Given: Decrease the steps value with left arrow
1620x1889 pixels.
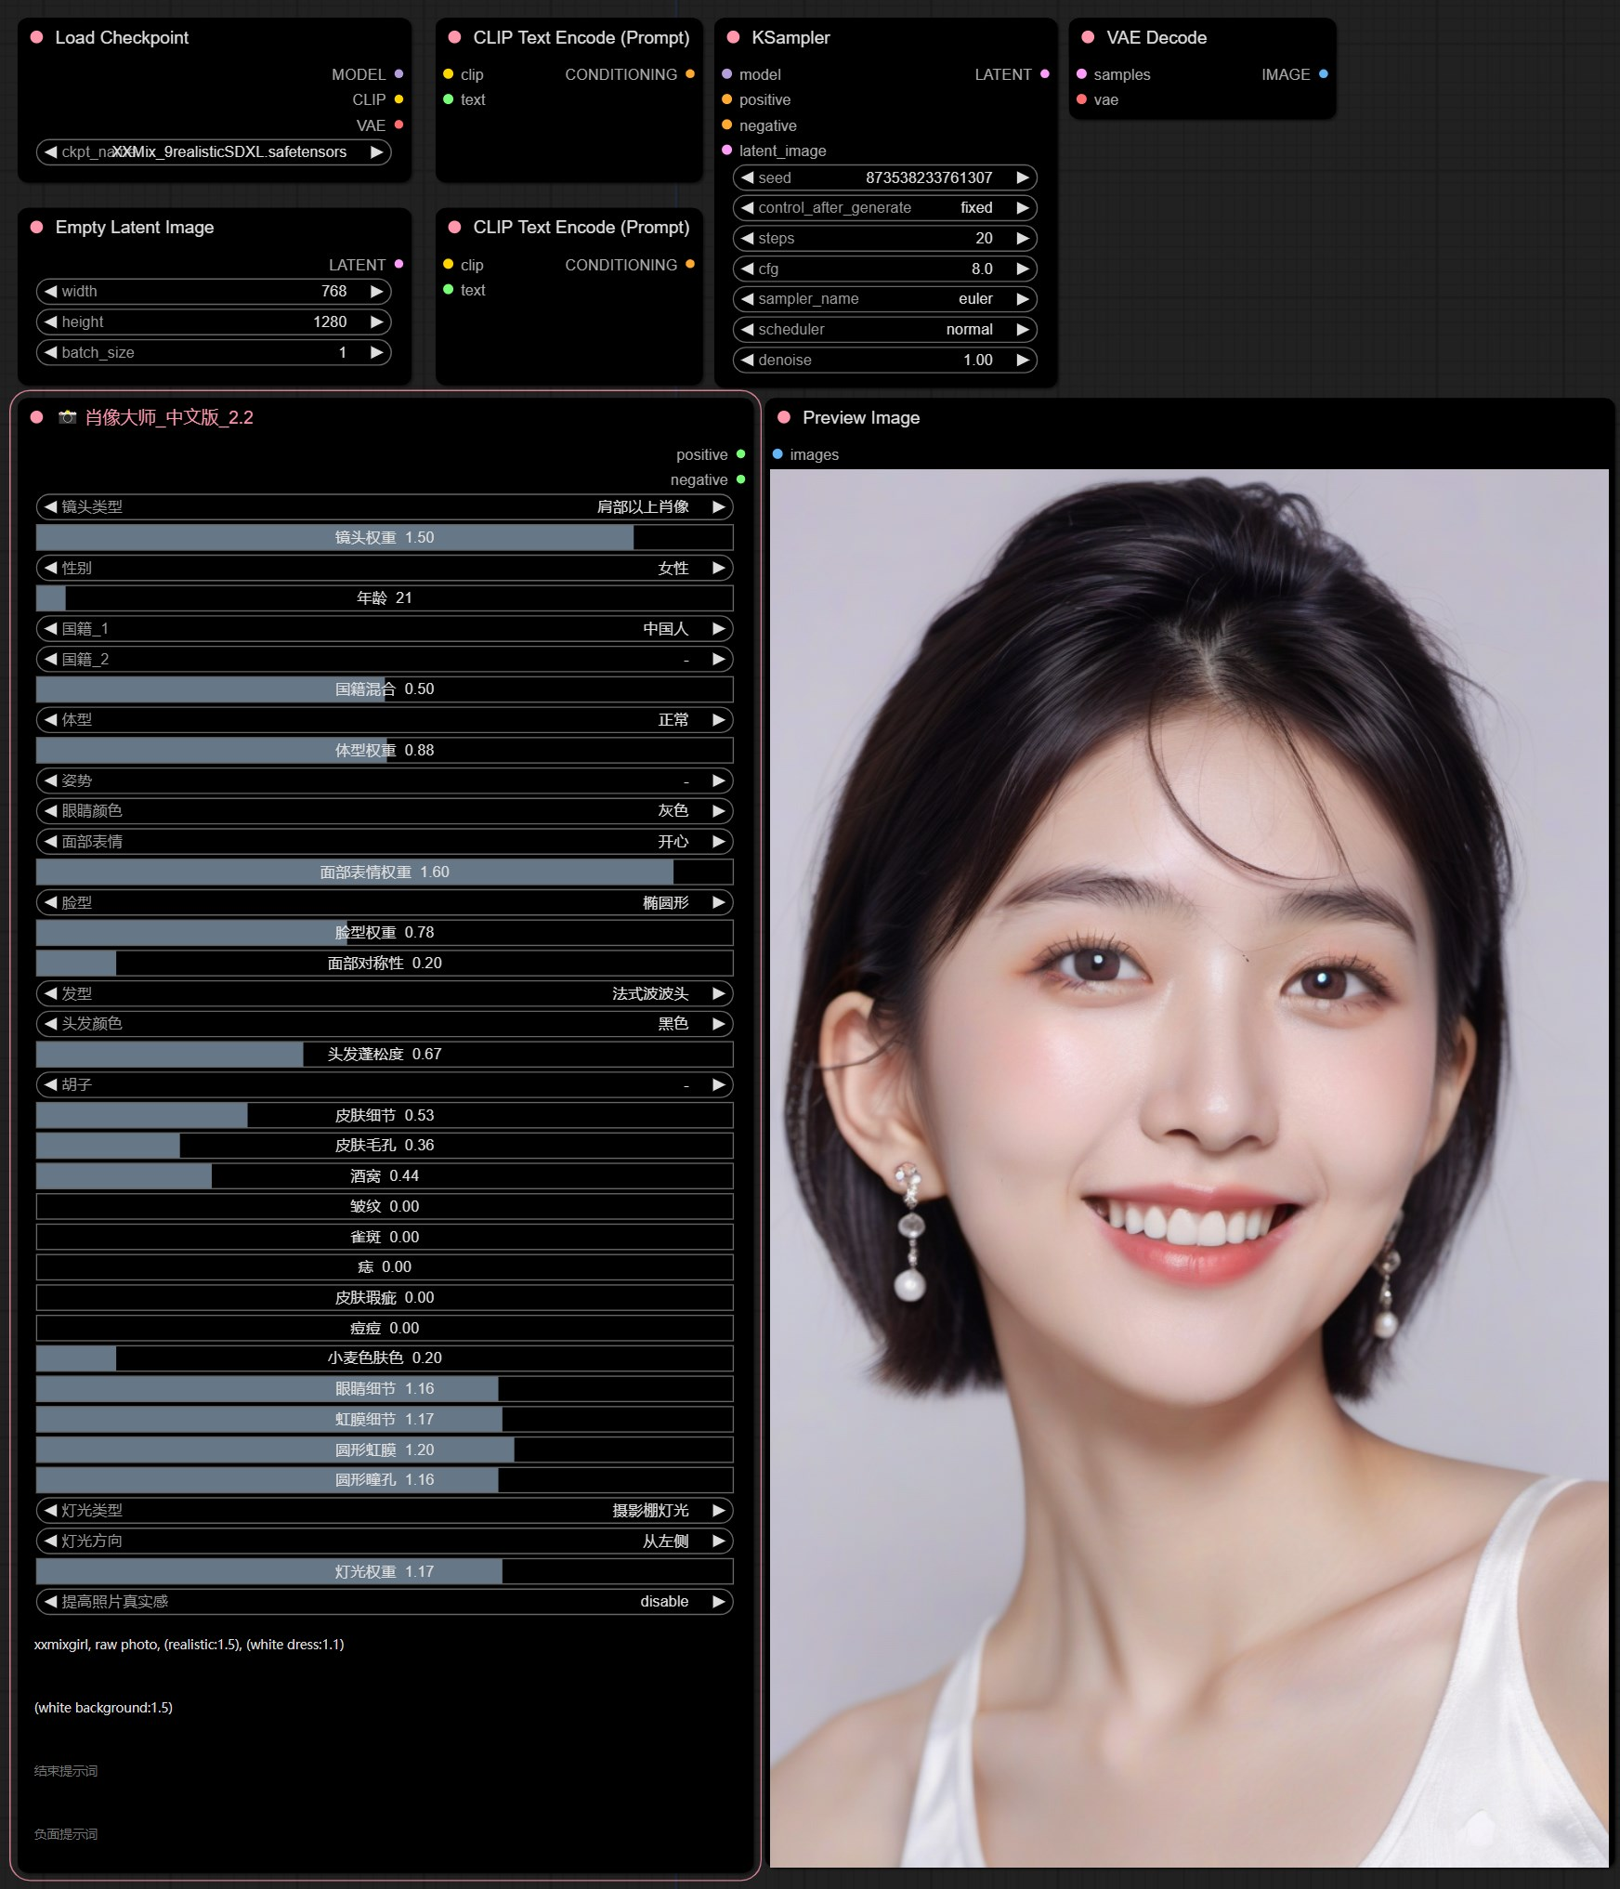Looking at the screenshot, I should pyautogui.click(x=748, y=238).
